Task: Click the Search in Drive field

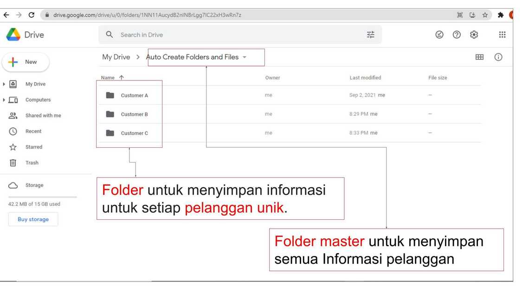Action: point(232,35)
